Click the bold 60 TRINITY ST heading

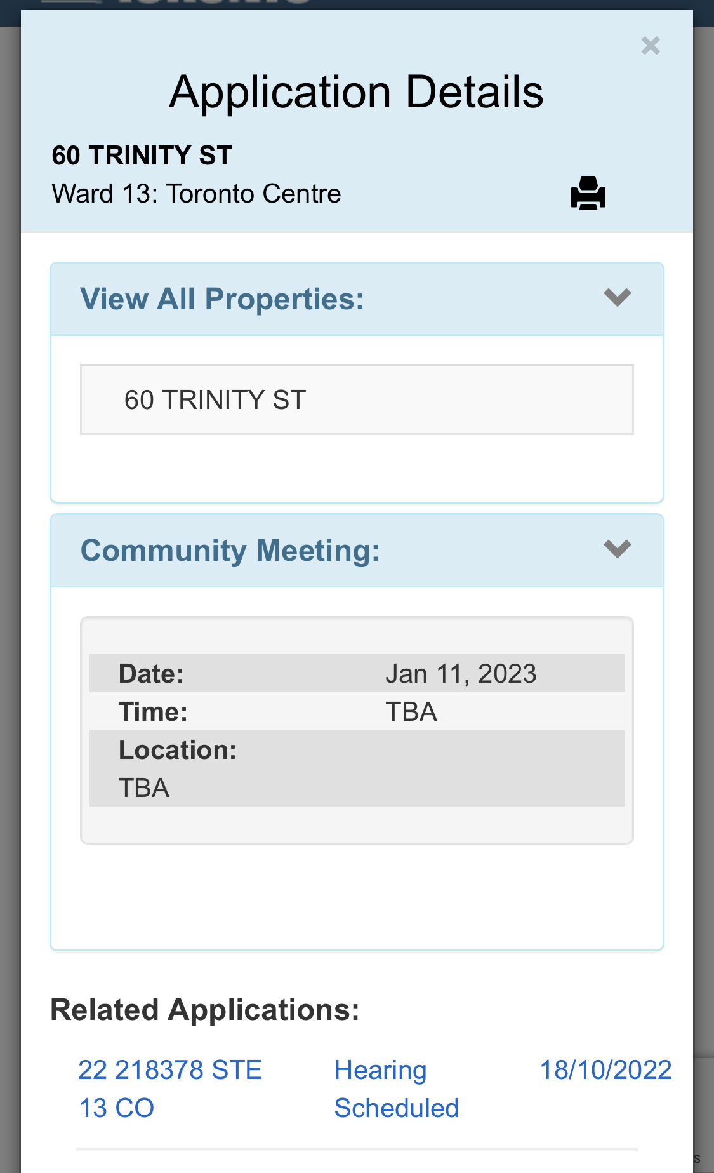point(142,156)
